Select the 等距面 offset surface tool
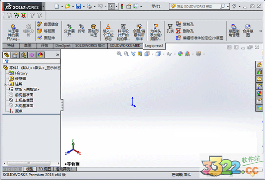266x180 pixels. (x=46, y=31)
